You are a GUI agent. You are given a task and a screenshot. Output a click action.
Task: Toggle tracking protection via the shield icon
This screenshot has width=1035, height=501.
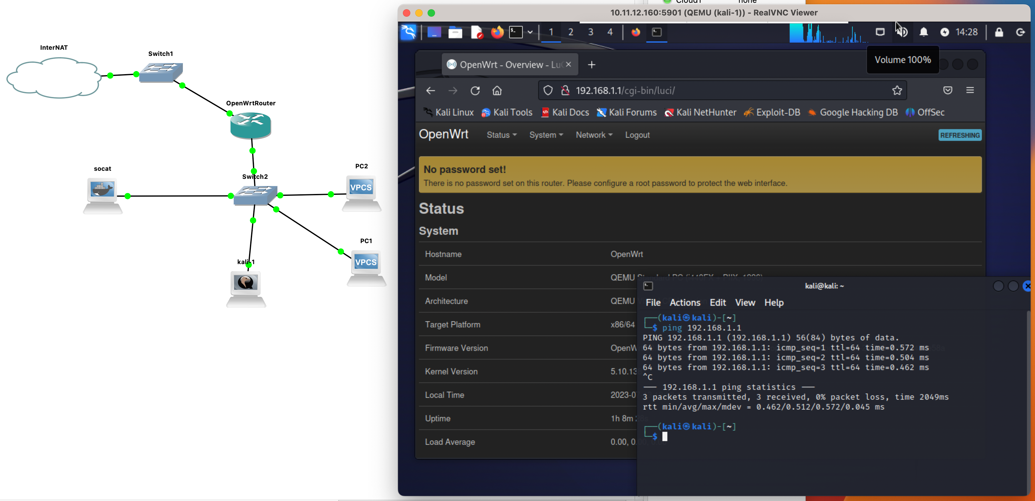[548, 91]
